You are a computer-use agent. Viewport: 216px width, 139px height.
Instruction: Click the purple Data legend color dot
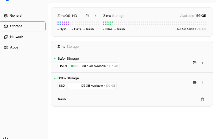pyautogui.click(x=73, y=30)
